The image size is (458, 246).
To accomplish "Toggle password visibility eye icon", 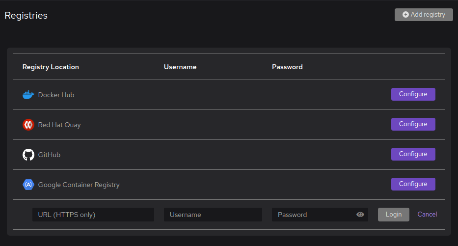I will pyautogui.click(x=360, y=215).
